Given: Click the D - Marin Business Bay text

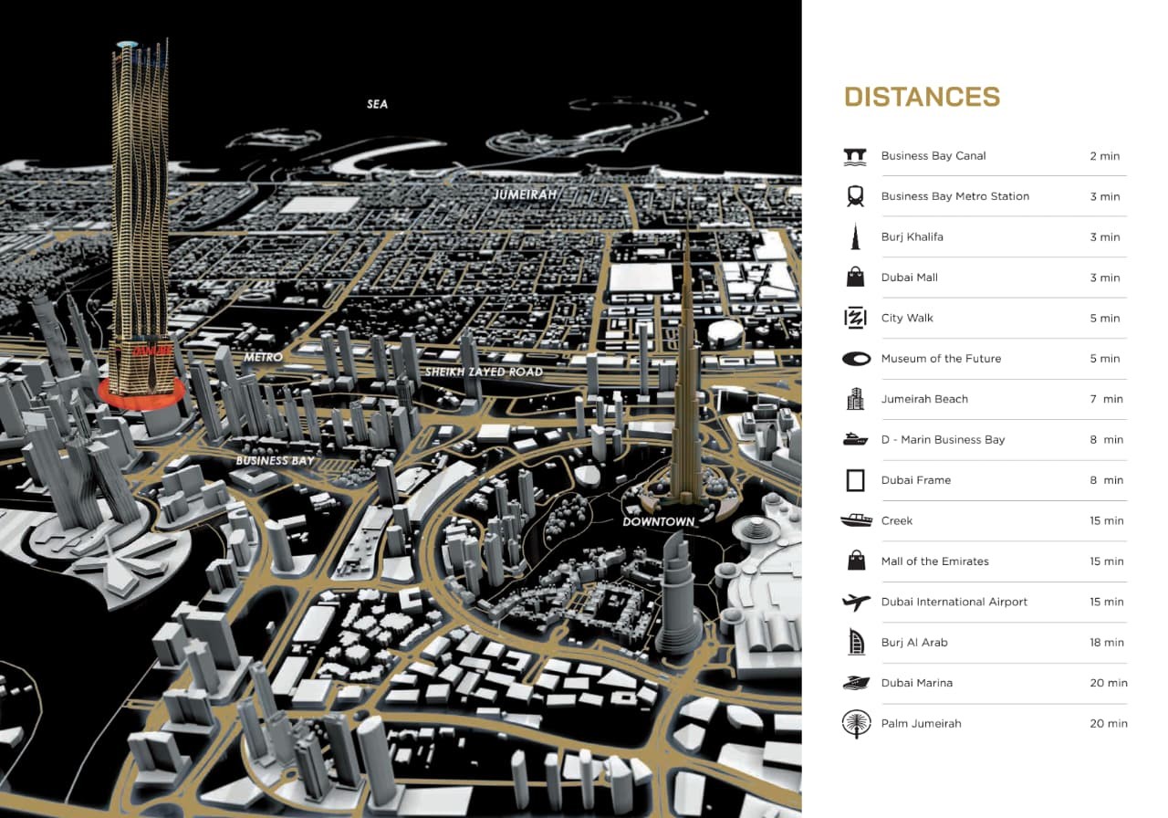Looking at the screenshot, I should [943, 440].
